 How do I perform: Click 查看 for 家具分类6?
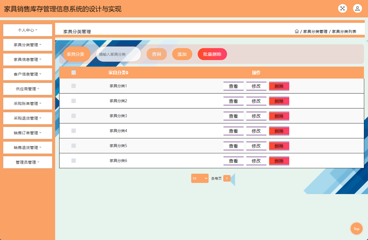point(233,161)
